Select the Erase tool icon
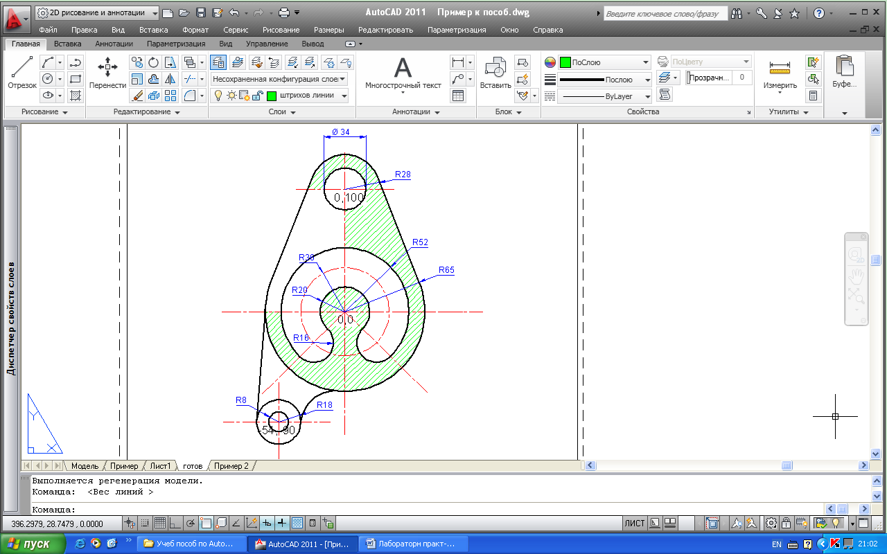 pyautogui.click(x=137, y=96)
